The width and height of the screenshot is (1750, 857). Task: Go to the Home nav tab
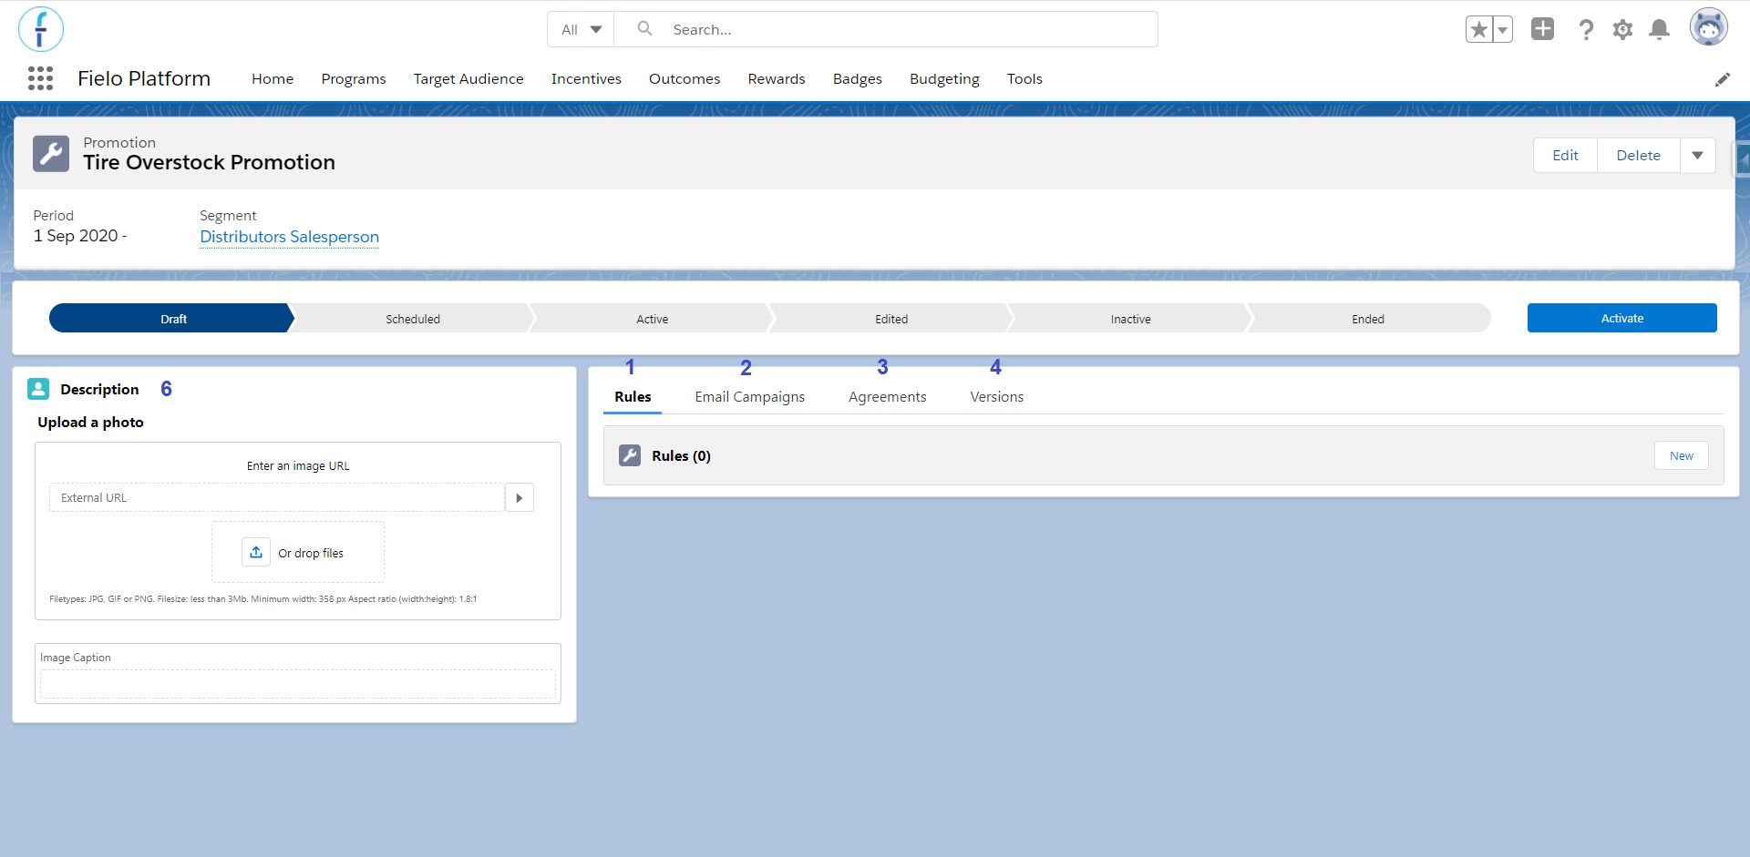[x=273, y=79]
